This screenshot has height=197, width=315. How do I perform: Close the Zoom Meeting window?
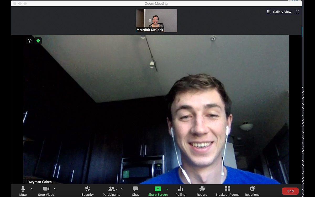[15, 3]
